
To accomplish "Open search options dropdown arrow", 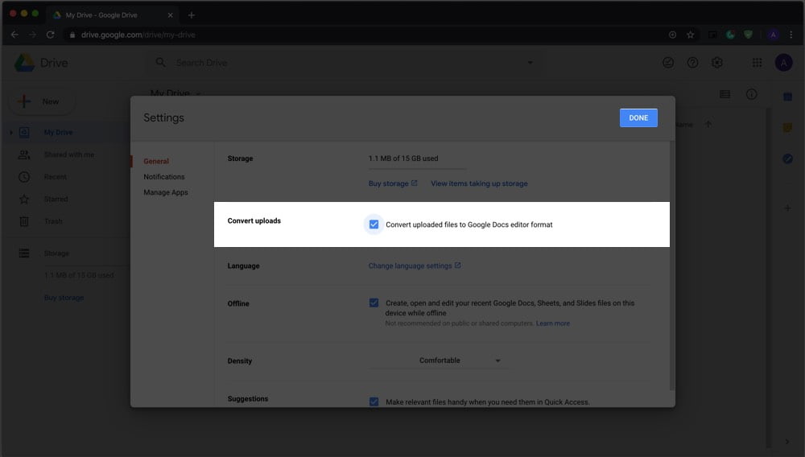I will click(x=530, y=63).
